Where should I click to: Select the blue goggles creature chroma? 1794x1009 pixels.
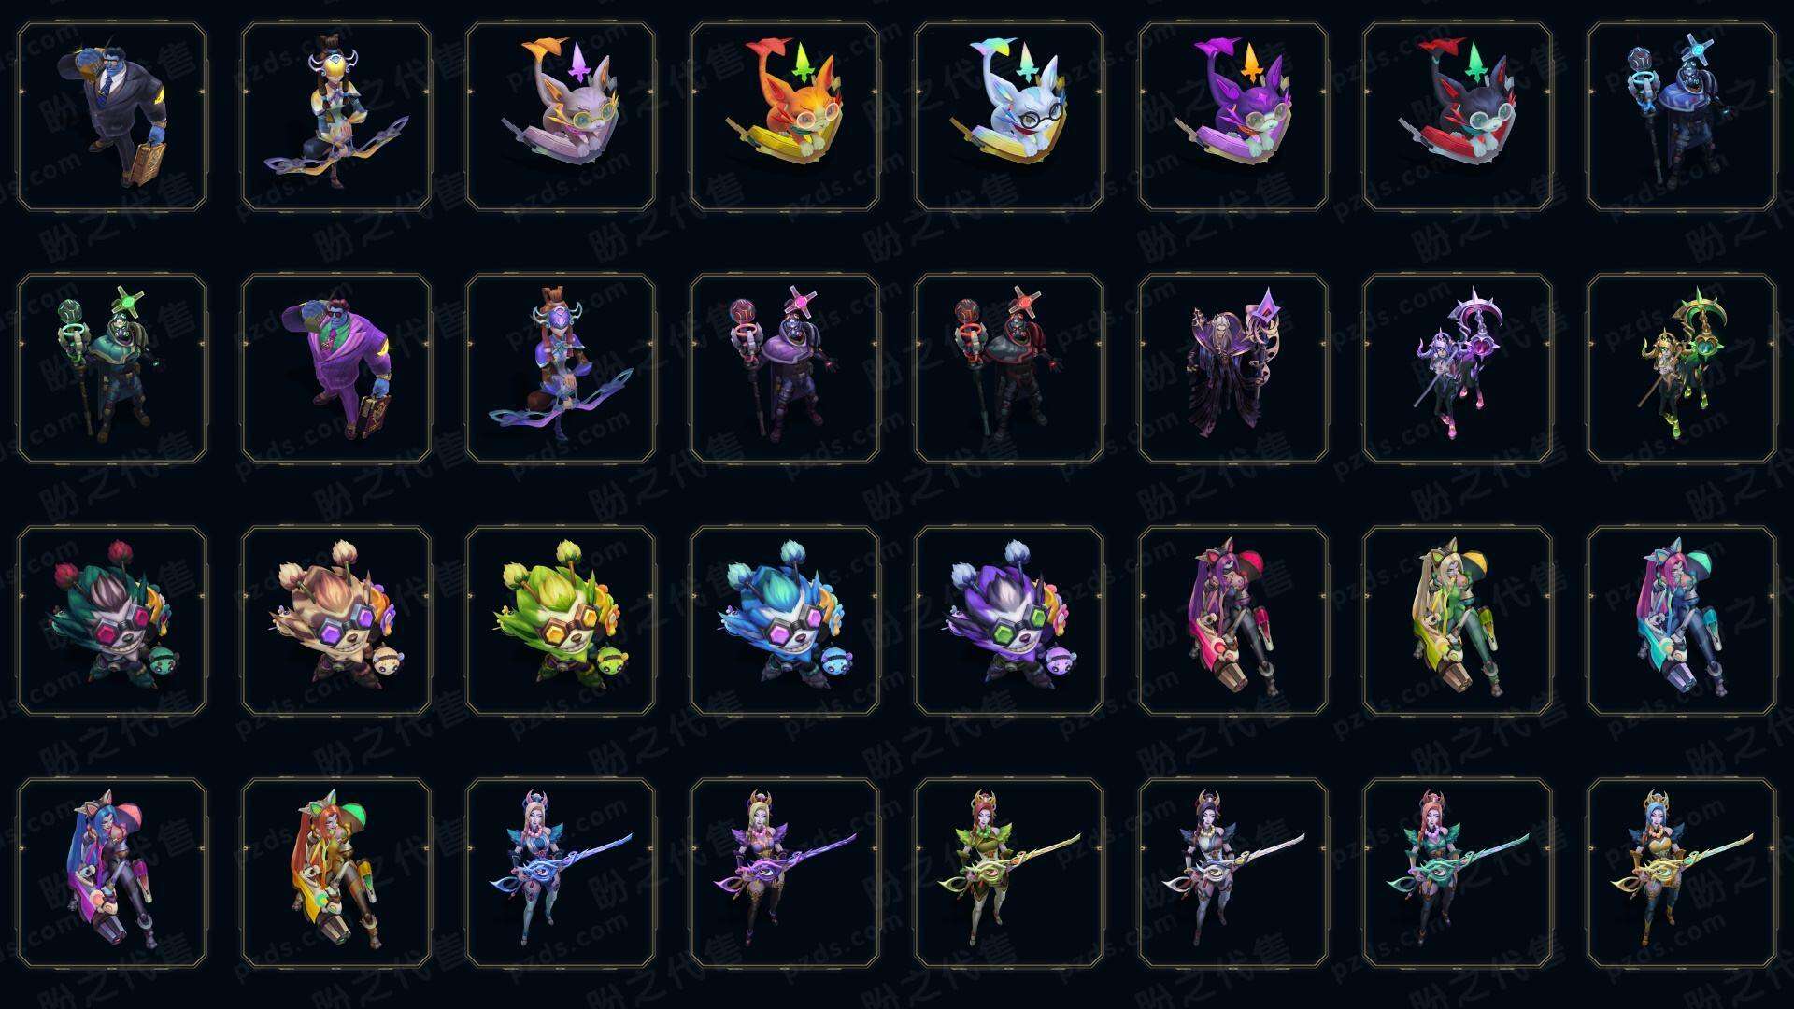tap(785, 621)
